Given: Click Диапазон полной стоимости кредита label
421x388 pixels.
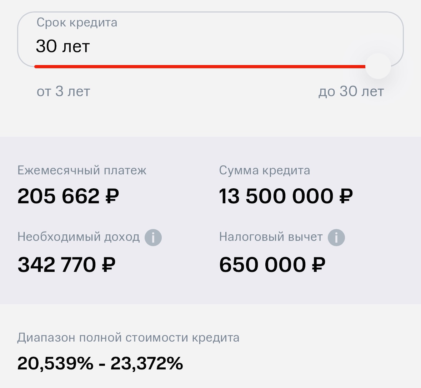Looking at the screenshot, I should point(128,338).
